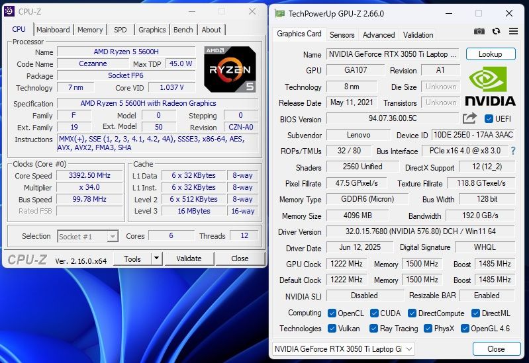This screenshot has width=529, height=363.
Task: Click the Release Date value May 11, 2021
Action: tap(352, 102)
